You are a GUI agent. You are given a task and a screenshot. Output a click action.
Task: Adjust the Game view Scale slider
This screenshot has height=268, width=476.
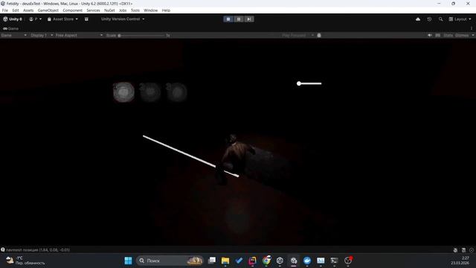pos(142,35)
